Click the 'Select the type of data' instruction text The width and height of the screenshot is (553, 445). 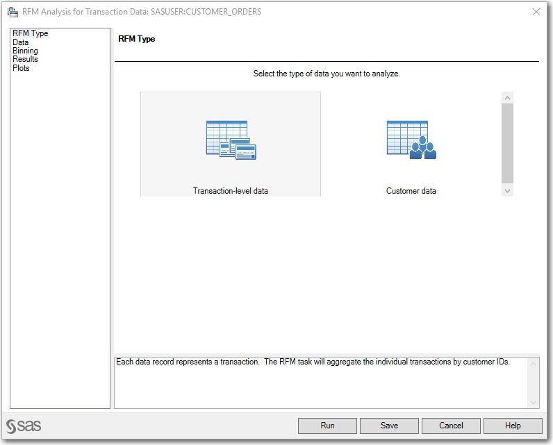(327, 74)
